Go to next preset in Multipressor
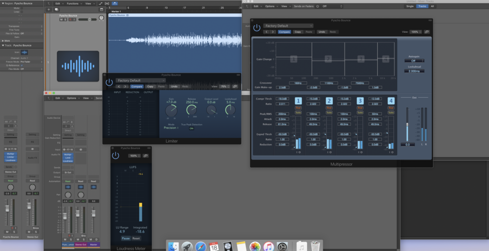 click(273, 32)
